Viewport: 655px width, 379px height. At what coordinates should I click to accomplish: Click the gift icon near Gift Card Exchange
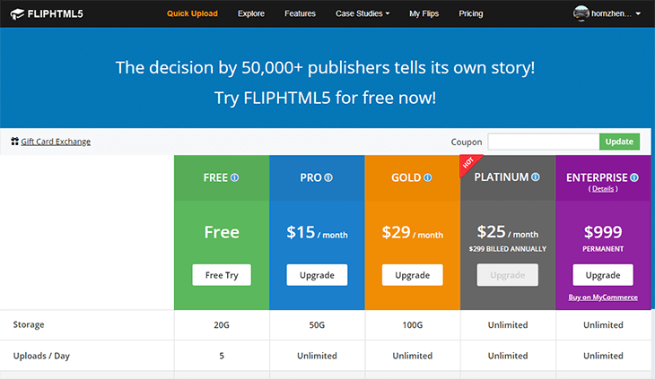tap(15, 142)
